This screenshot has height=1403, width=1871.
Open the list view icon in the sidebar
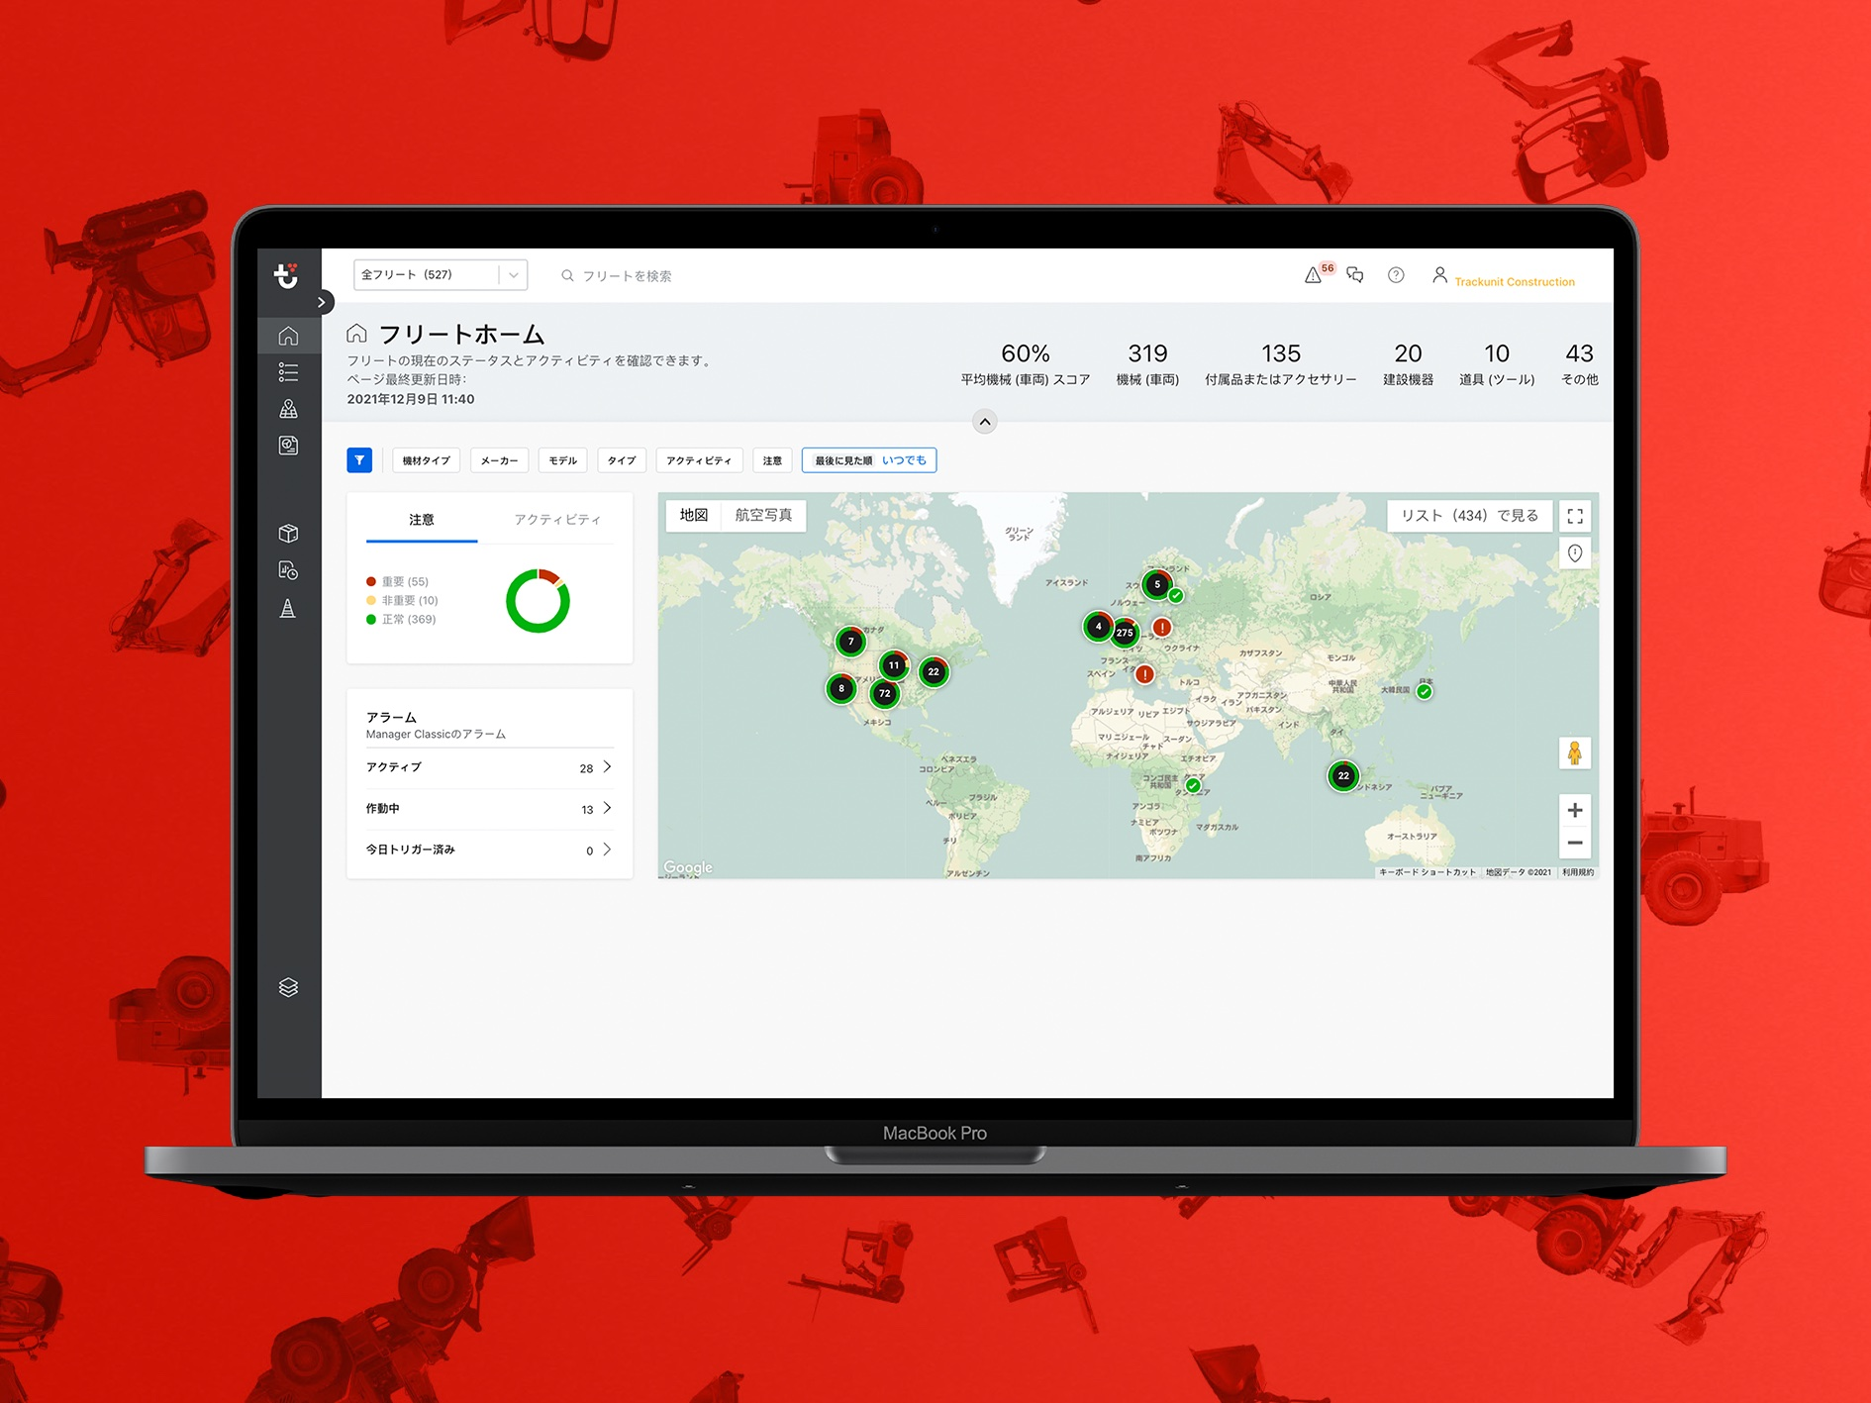(288, 372)
